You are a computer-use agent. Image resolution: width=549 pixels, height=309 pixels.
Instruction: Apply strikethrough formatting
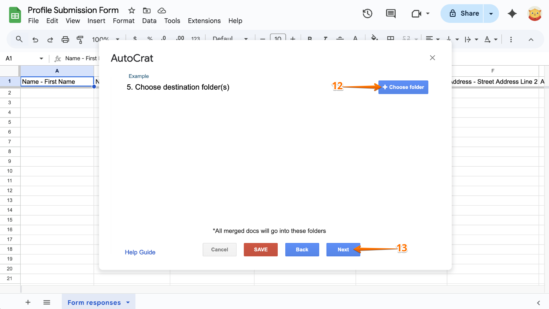(x=340, y=39)
